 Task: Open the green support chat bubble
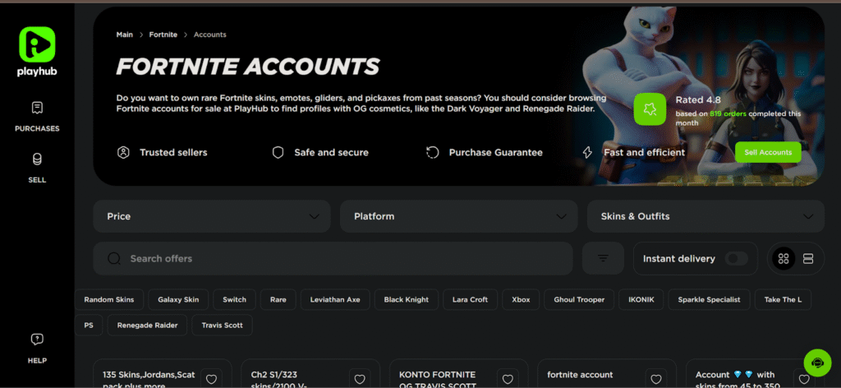click(817, 363)
